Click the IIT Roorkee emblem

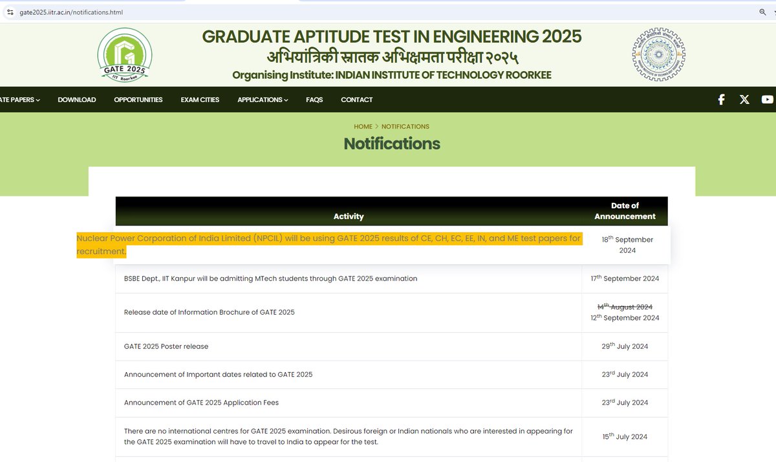point(659,55)
